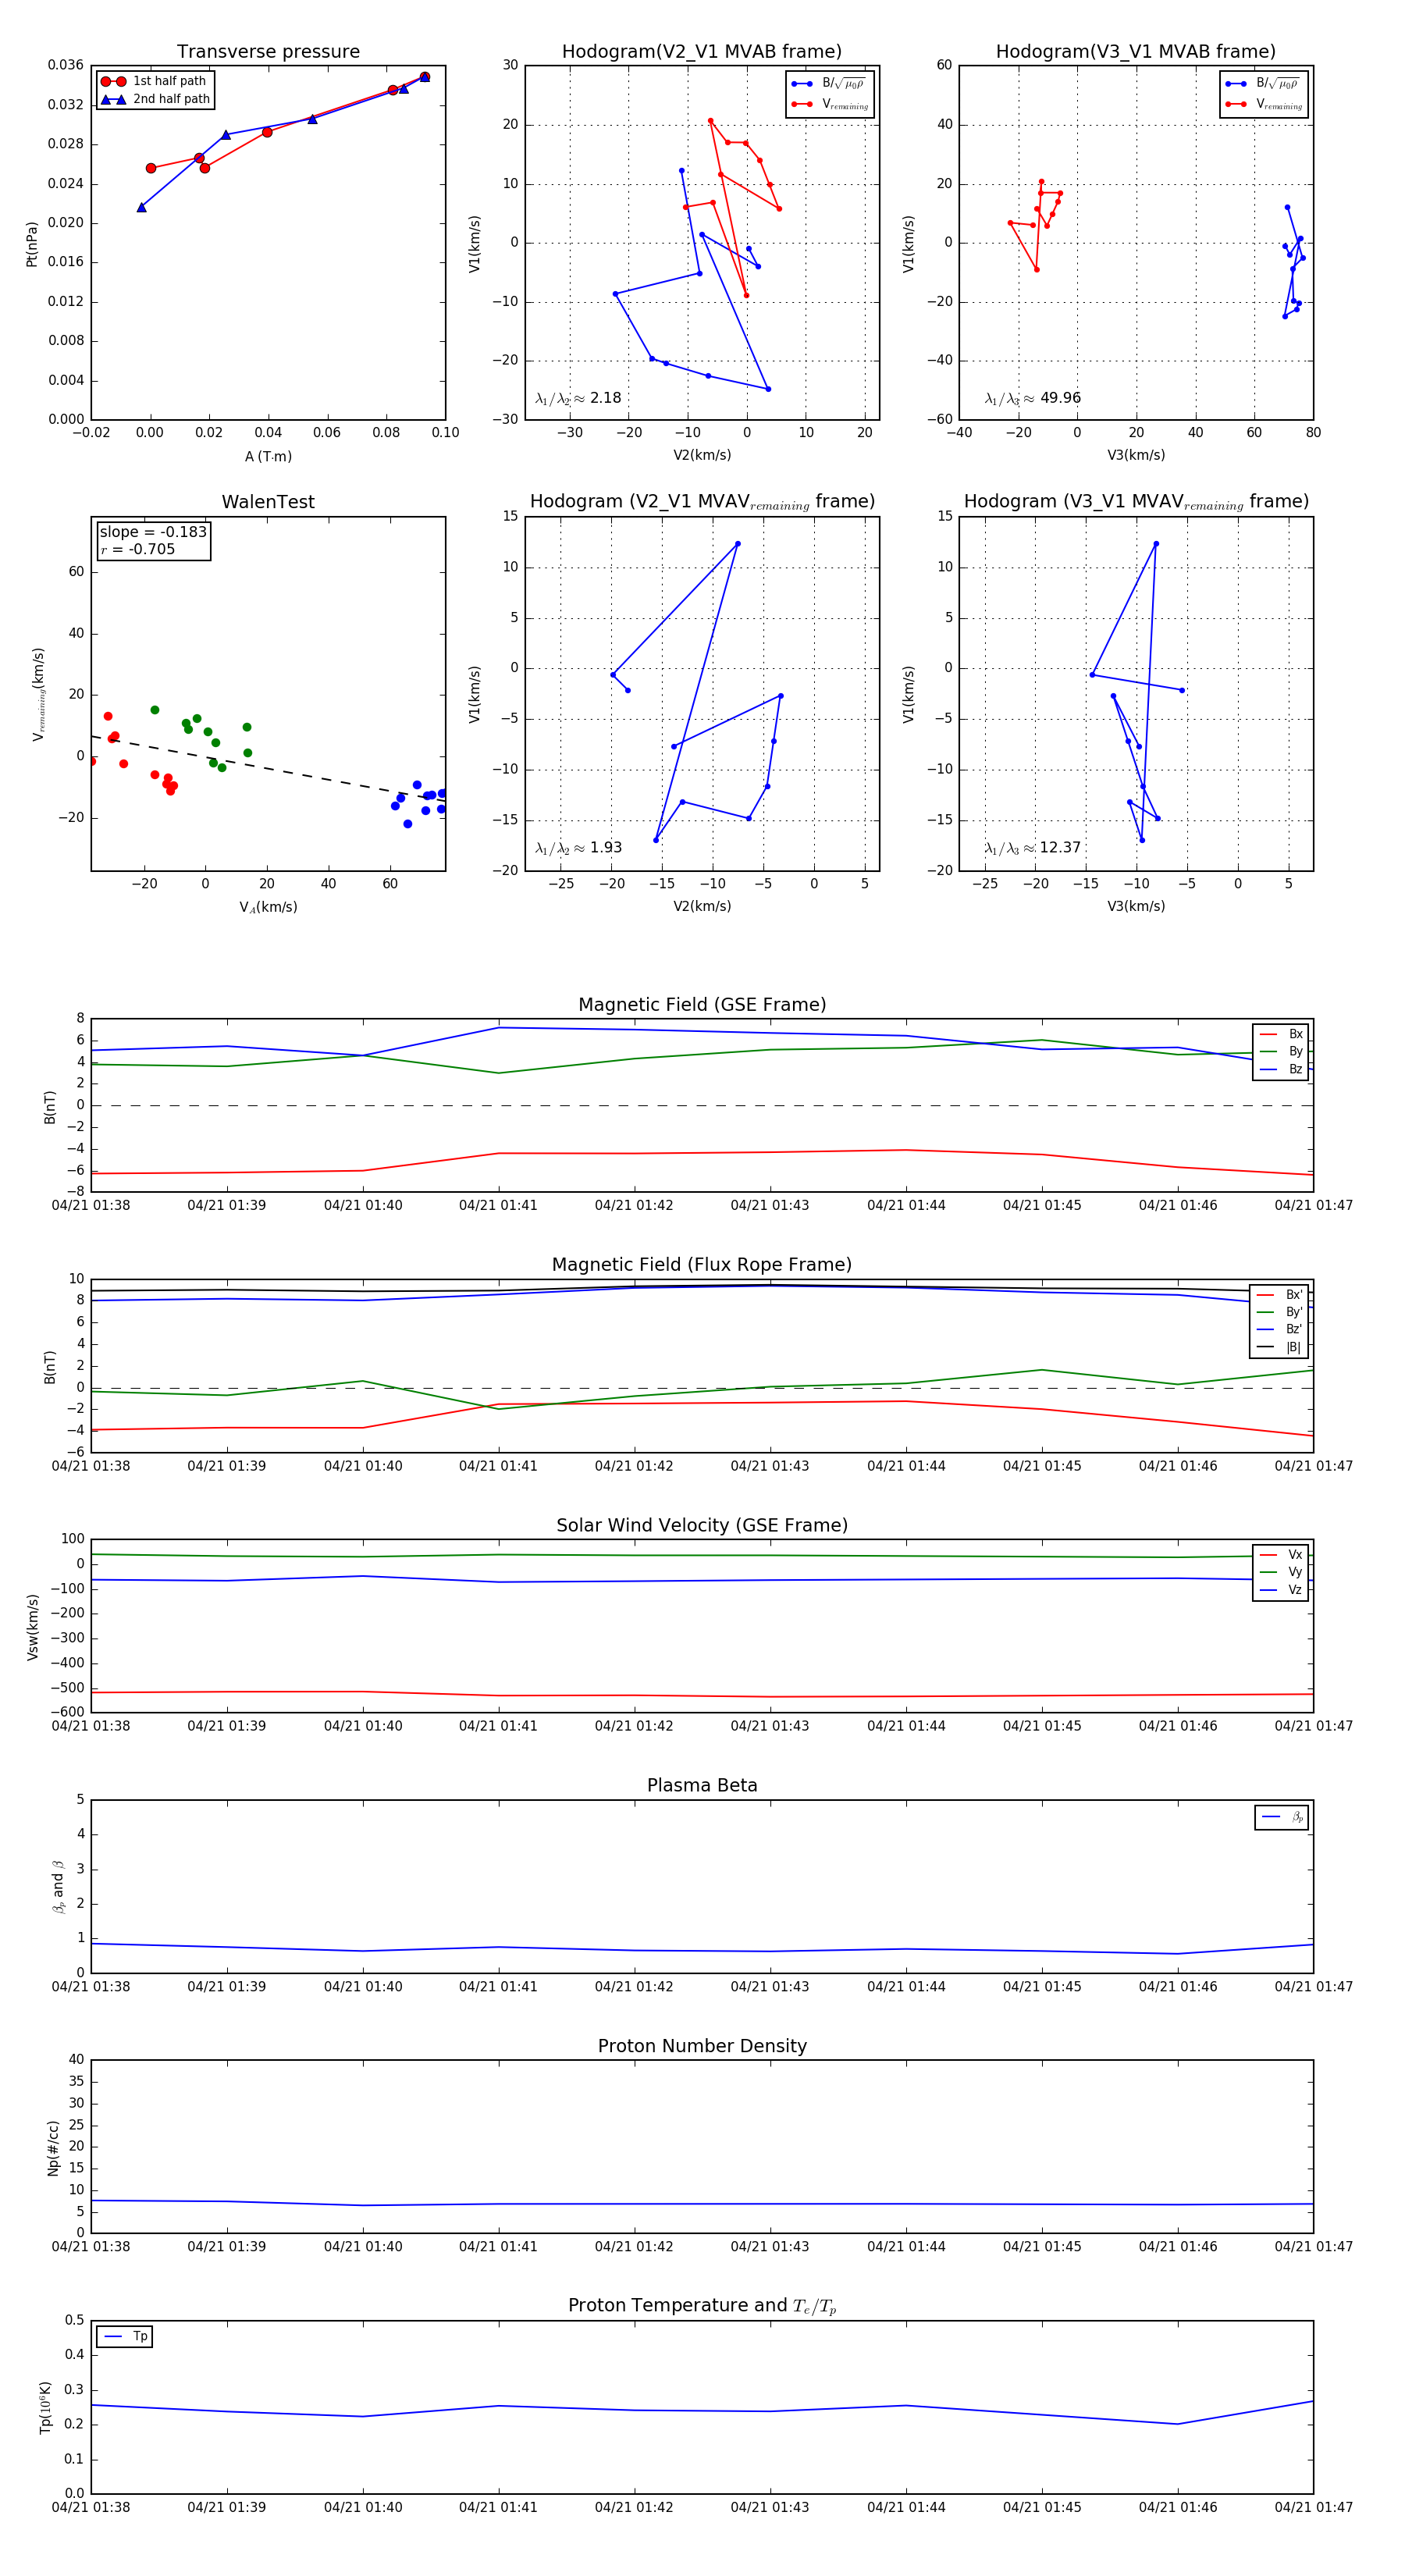Select the βp legend entry in Plasma Beta plot
Screen dimensions: 1405x2576
pyautogui.click(x=1282, y=1817)
